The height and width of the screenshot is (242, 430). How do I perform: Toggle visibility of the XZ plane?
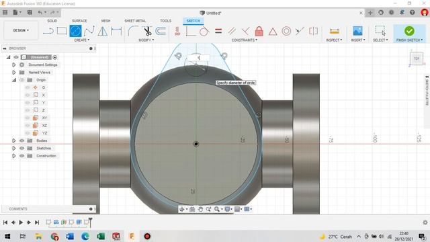click(27, 126)
